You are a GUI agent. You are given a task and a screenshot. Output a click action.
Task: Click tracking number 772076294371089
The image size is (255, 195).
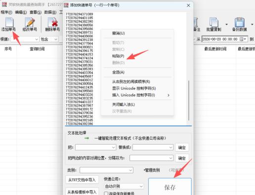tap(80, 14)
